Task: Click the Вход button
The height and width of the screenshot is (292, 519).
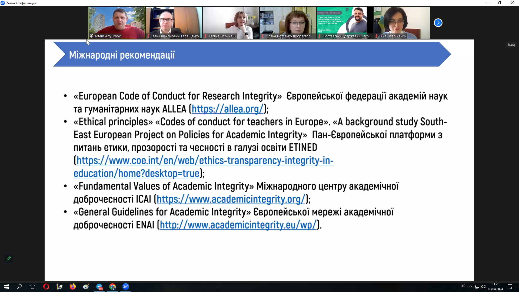Action: coord(511,45)
